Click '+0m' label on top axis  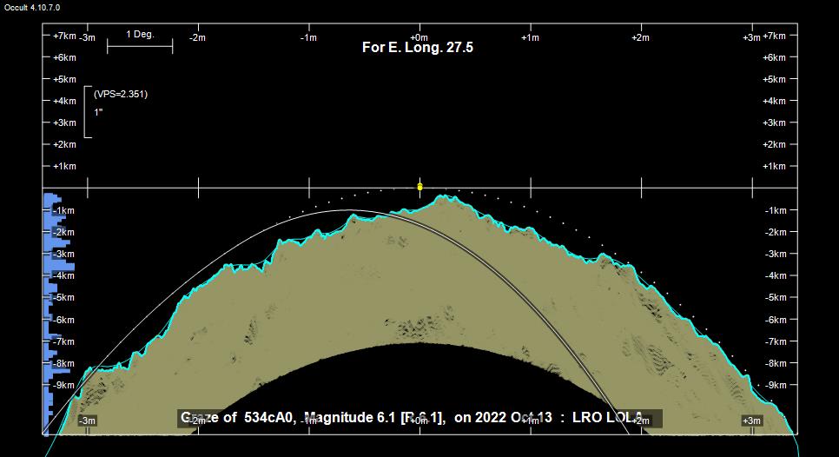tap(419, 37)
